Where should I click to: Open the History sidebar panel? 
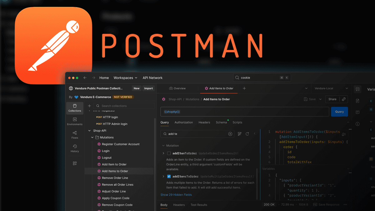pos(75,148)
